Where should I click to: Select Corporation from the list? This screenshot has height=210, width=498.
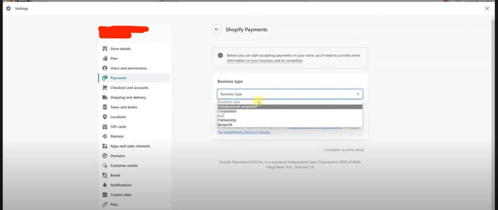(x=290, y=111)
